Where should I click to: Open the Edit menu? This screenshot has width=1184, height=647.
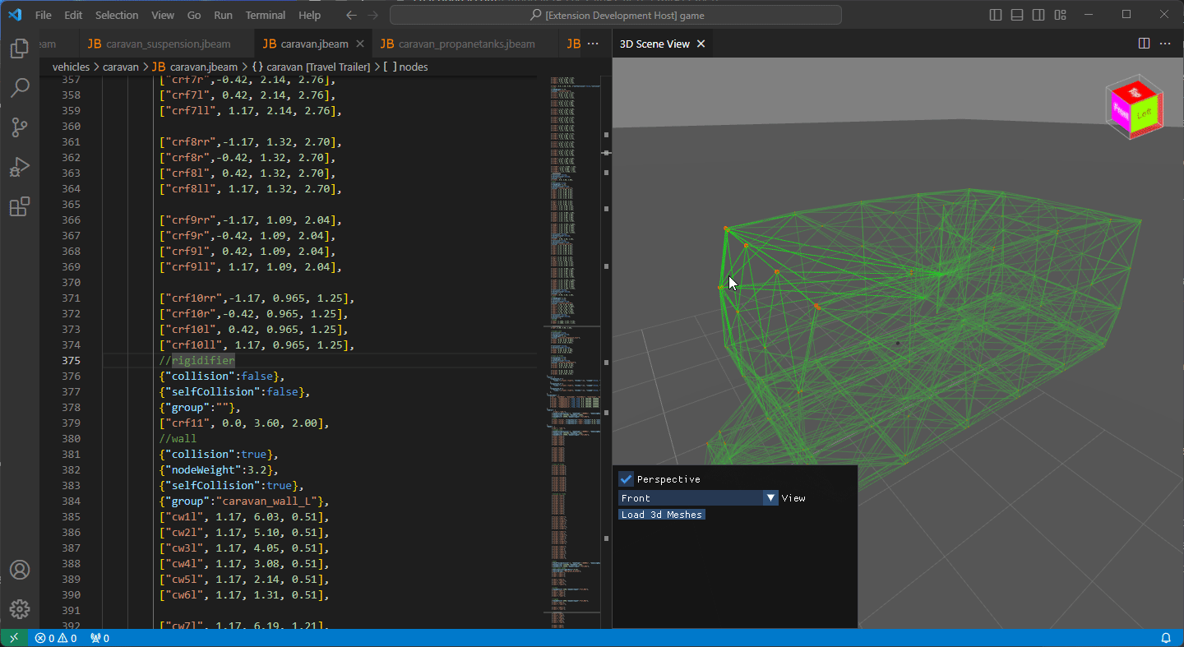point(73,15)
